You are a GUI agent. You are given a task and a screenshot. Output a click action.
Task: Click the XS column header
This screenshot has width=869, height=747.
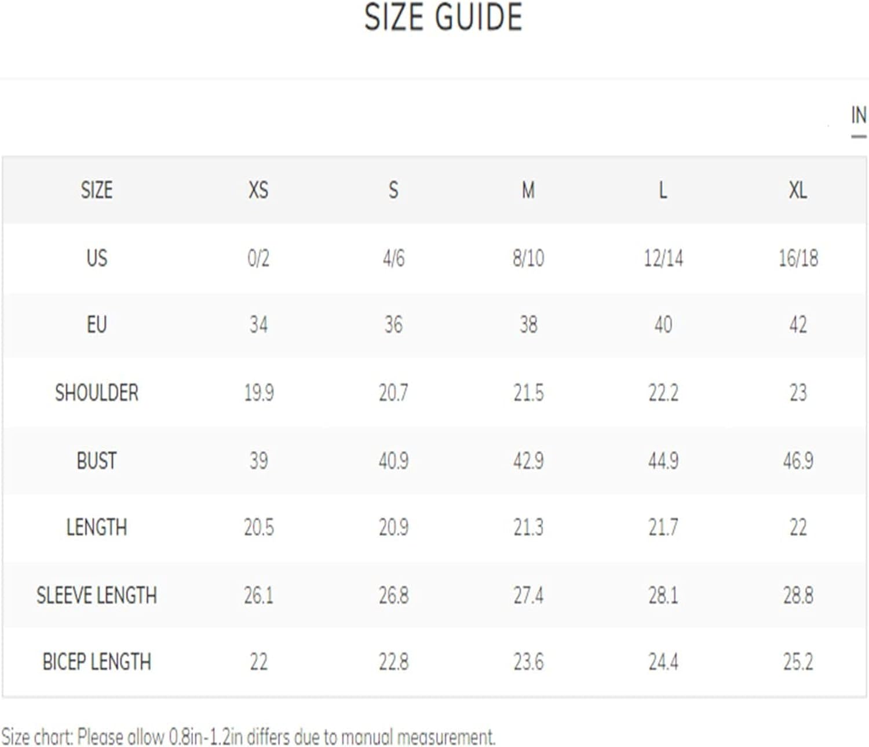tap(258, 190)
